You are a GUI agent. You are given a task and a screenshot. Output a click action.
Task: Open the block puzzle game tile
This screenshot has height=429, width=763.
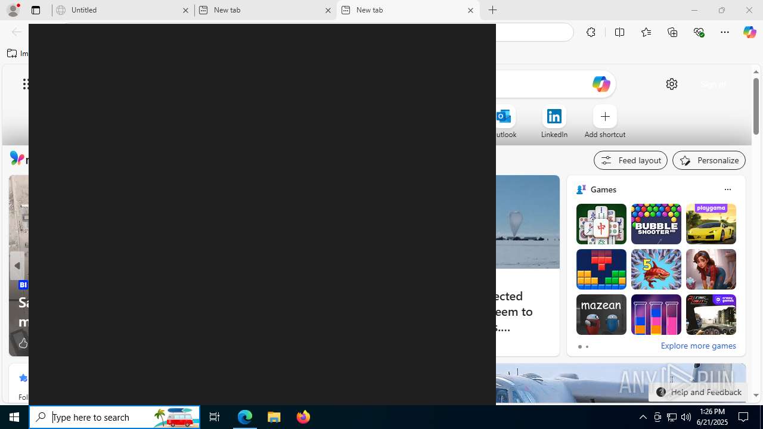pyautogui.click(x=601, y=269)
